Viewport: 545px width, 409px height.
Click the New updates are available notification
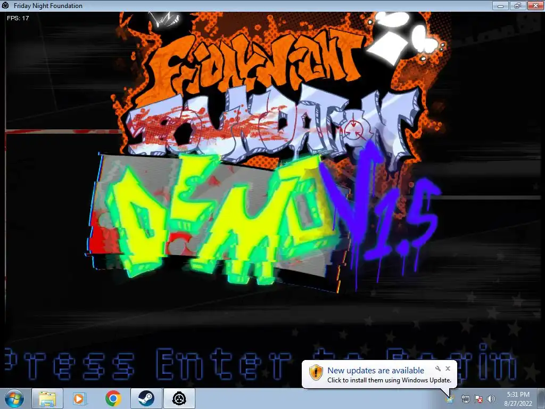376,371
